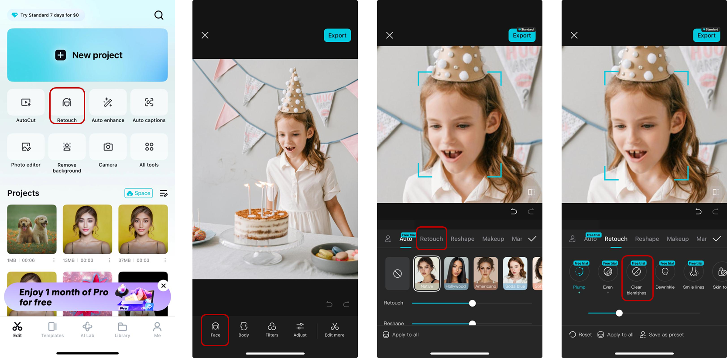Tap the Try Standard 7 days offer
Viewport: 727px width, 358px height.
click(45, 15)
